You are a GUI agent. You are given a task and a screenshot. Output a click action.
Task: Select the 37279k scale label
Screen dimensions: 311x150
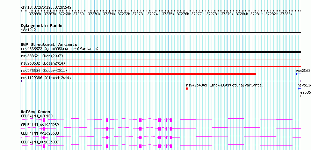(x=227, y=14)
